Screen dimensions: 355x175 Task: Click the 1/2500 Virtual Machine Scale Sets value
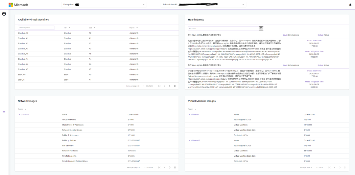(x=307, y=156)
